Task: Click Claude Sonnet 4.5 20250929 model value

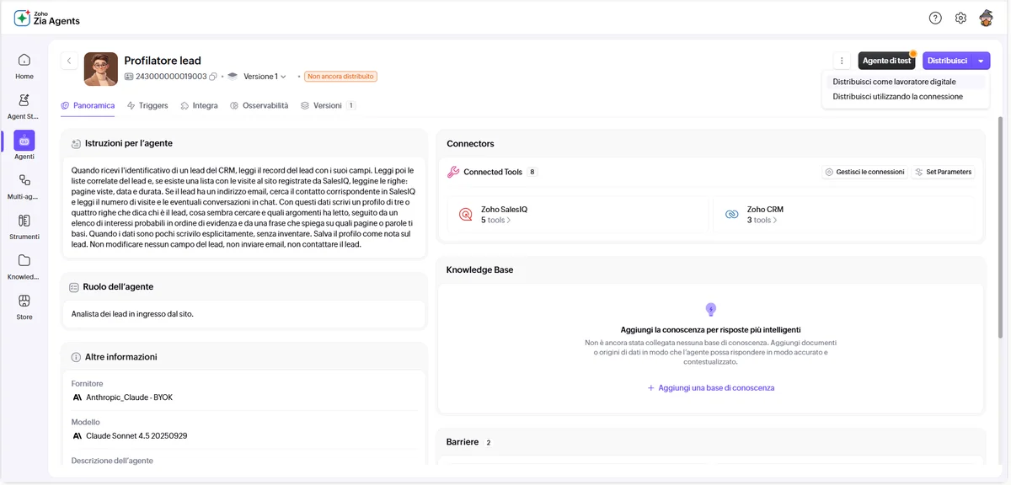Action: (x=136, y=436)
